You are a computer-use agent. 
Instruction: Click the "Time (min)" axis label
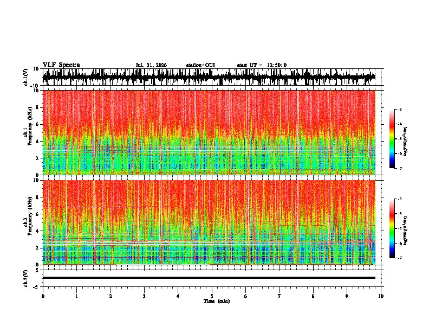point(217,301)
